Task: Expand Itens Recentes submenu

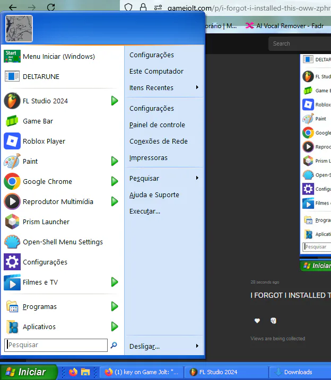Action: [197, 87]
